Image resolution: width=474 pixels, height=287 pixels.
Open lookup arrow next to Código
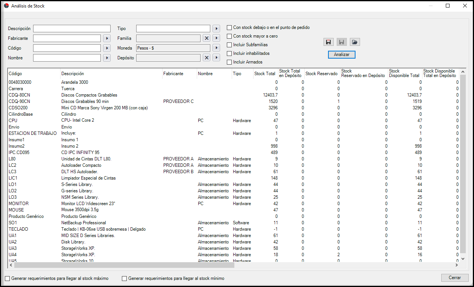click(106, 48)
